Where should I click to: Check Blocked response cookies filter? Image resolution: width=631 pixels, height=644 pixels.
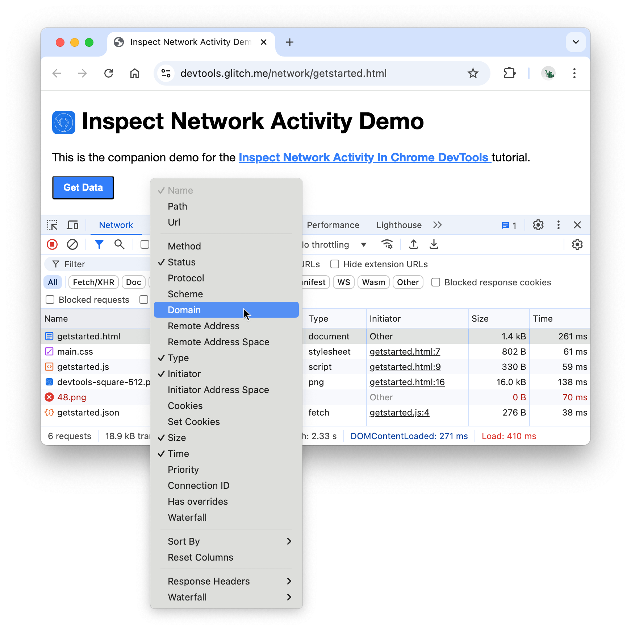point(435,282)
